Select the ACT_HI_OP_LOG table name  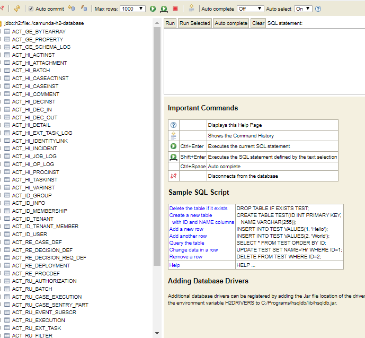[x=33, y=164]
